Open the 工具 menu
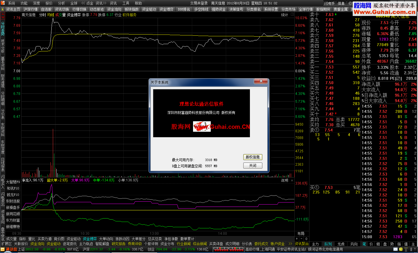 (126, 3)
